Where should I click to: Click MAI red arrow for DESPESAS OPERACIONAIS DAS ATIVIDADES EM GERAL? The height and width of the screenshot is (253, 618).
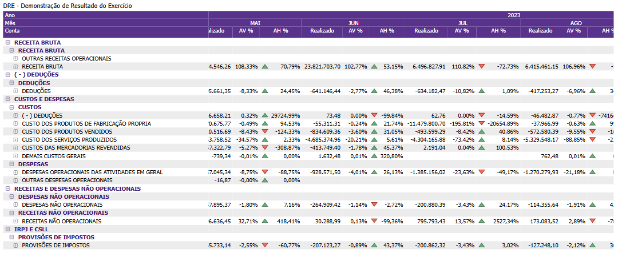pos(265,172)
